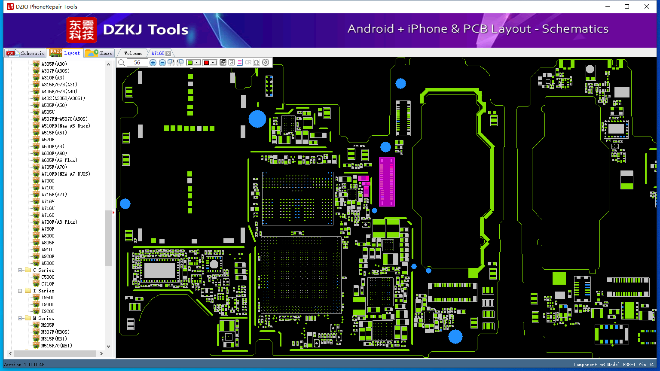Click the PADS icon beside A520F
This screenshot has width=660, height=371.
pos(36,140)
